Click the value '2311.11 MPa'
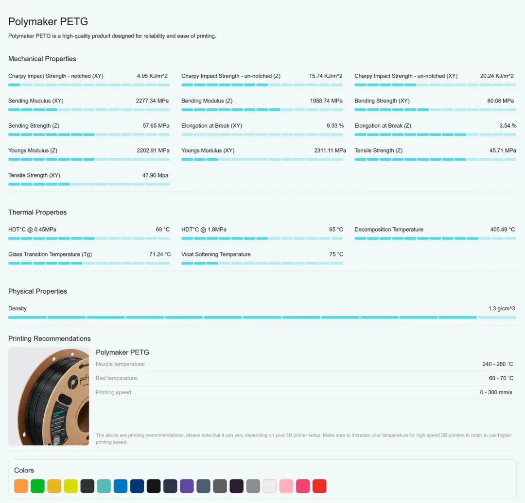This screenshot has height=503, width=525. tap(330, 151)
